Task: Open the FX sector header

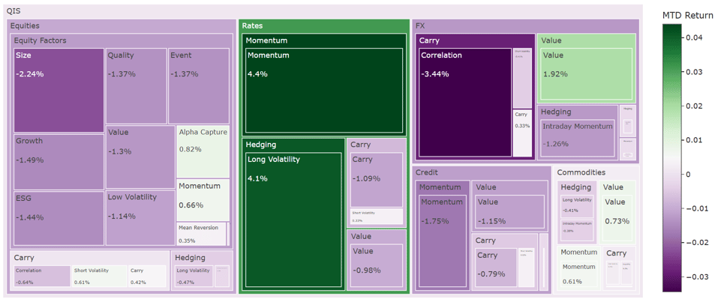Action: 525,26
